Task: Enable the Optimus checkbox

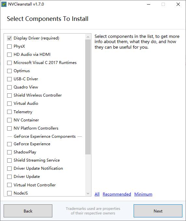Action: click(x=9, y=71)
